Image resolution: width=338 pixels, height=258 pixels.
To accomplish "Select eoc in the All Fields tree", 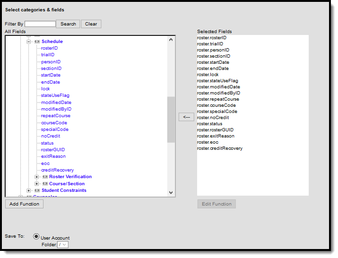I will [x=45, y=163].
